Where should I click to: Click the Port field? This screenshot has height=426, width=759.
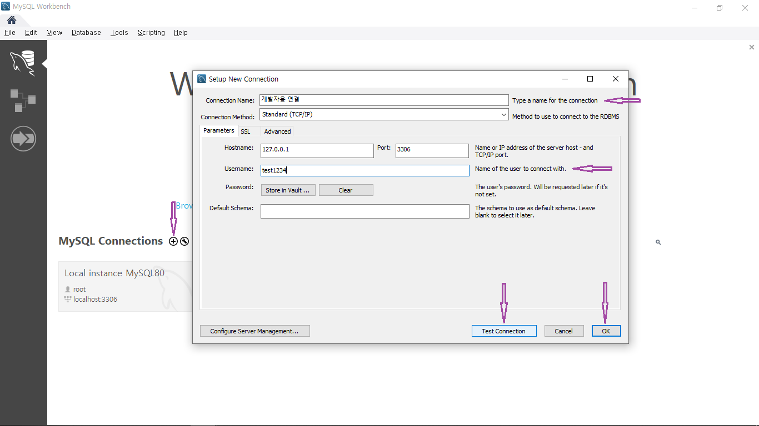click(x=432, y=150)
